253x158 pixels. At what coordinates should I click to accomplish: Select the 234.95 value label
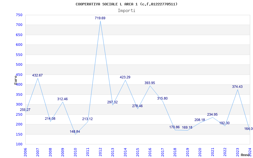pos(212,115)
